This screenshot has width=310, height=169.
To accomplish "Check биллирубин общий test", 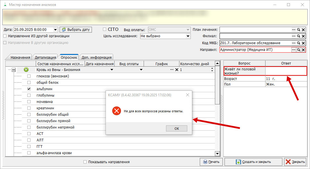I will [29, 114].
